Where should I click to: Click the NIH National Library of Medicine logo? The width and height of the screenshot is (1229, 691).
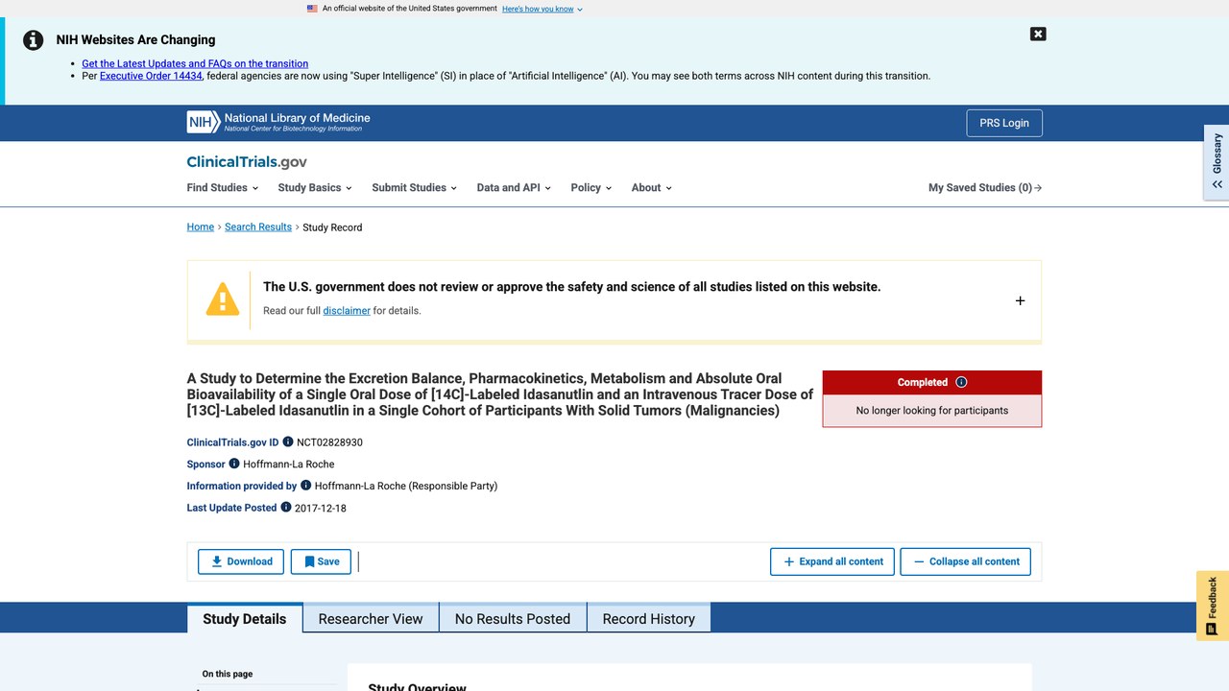click(278, 122)
